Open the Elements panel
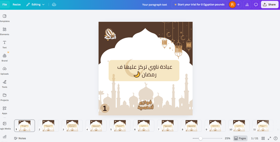This screenshot has height=142, width=280. (4, 31)
